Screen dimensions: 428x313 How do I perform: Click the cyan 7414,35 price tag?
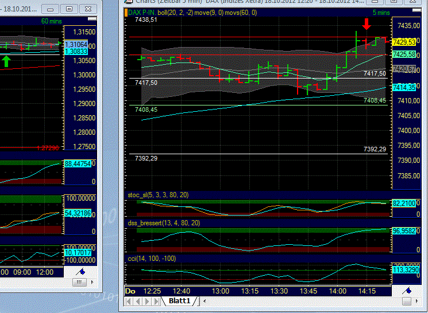(x=404, y=88)
